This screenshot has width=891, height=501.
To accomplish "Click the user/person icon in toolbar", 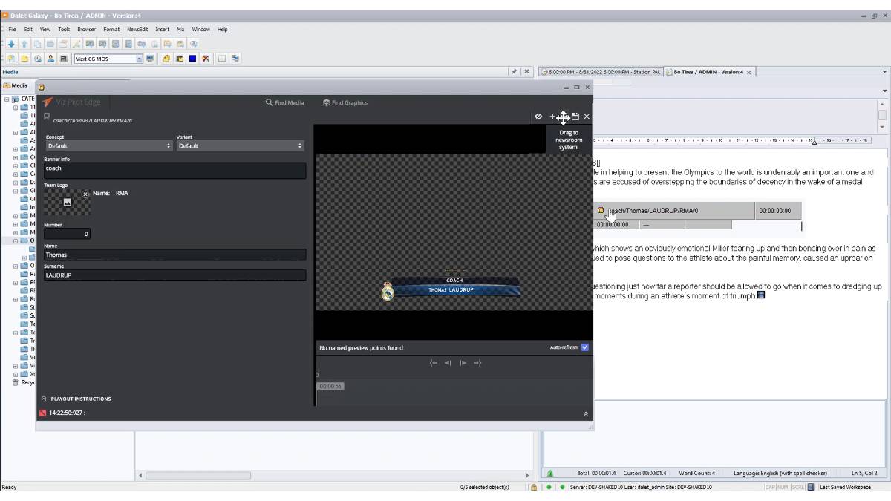I will (50, 59).
